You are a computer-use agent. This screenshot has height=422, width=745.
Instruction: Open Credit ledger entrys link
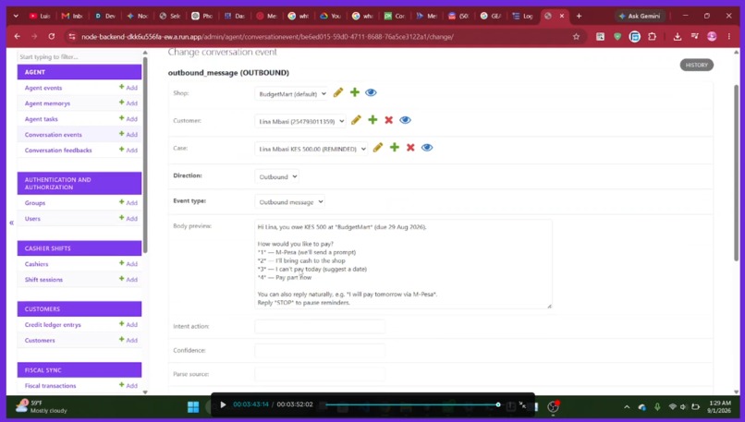click(53, 325)
